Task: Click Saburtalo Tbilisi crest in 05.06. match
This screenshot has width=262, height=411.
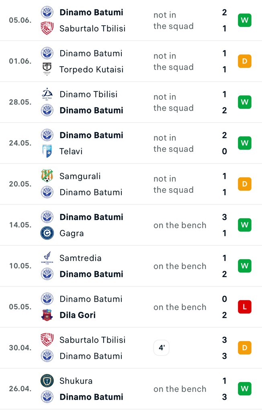Action: click(x=47, y=28)
